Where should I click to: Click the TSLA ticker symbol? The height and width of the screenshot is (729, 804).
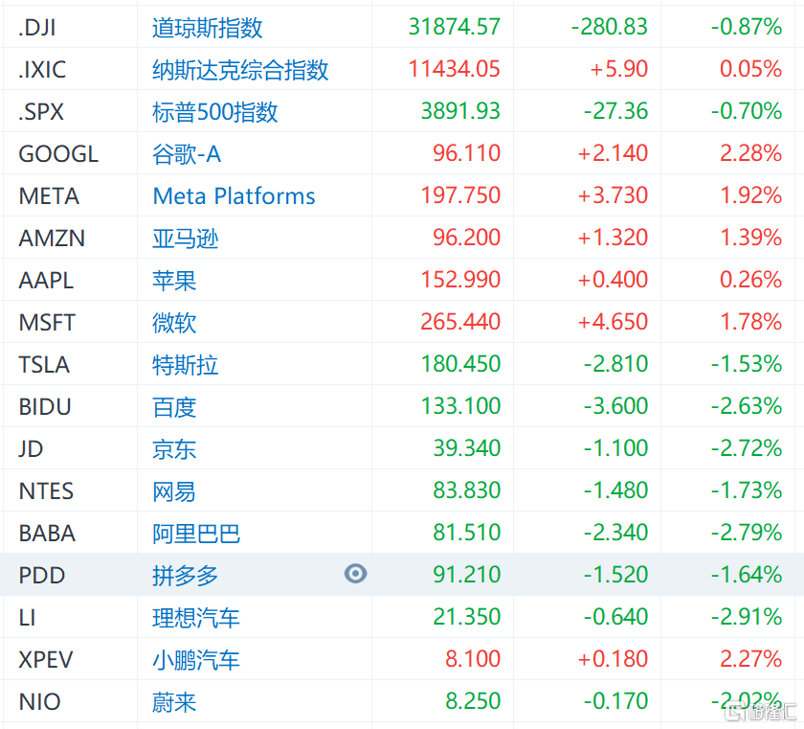pyautogui.click(x=42, y=364)
